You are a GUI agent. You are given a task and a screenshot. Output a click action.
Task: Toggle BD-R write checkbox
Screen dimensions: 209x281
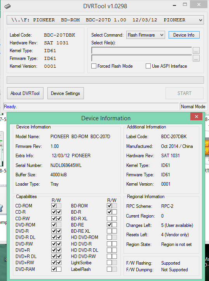click(114, 212)
